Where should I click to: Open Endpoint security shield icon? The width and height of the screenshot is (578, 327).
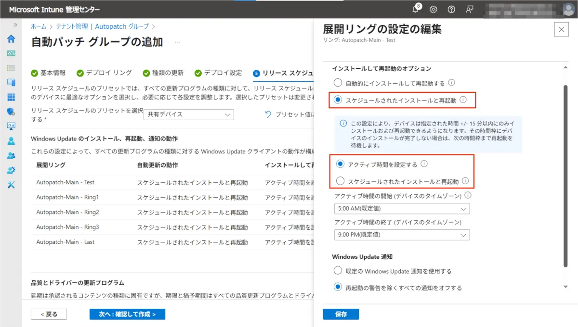[x=11, y=112]
